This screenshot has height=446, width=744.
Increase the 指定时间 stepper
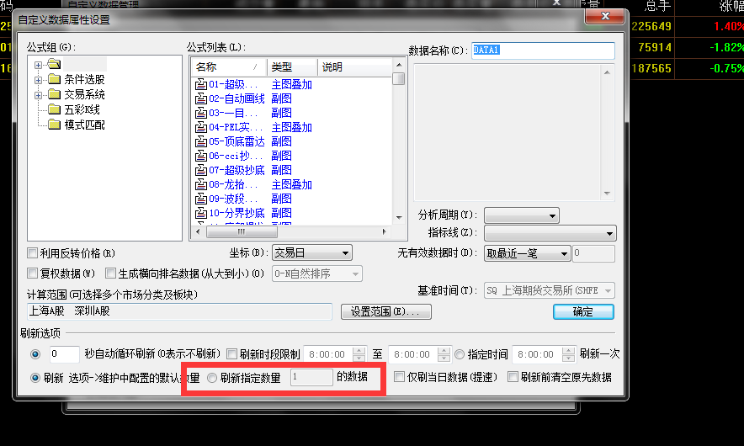coord(568,350)
